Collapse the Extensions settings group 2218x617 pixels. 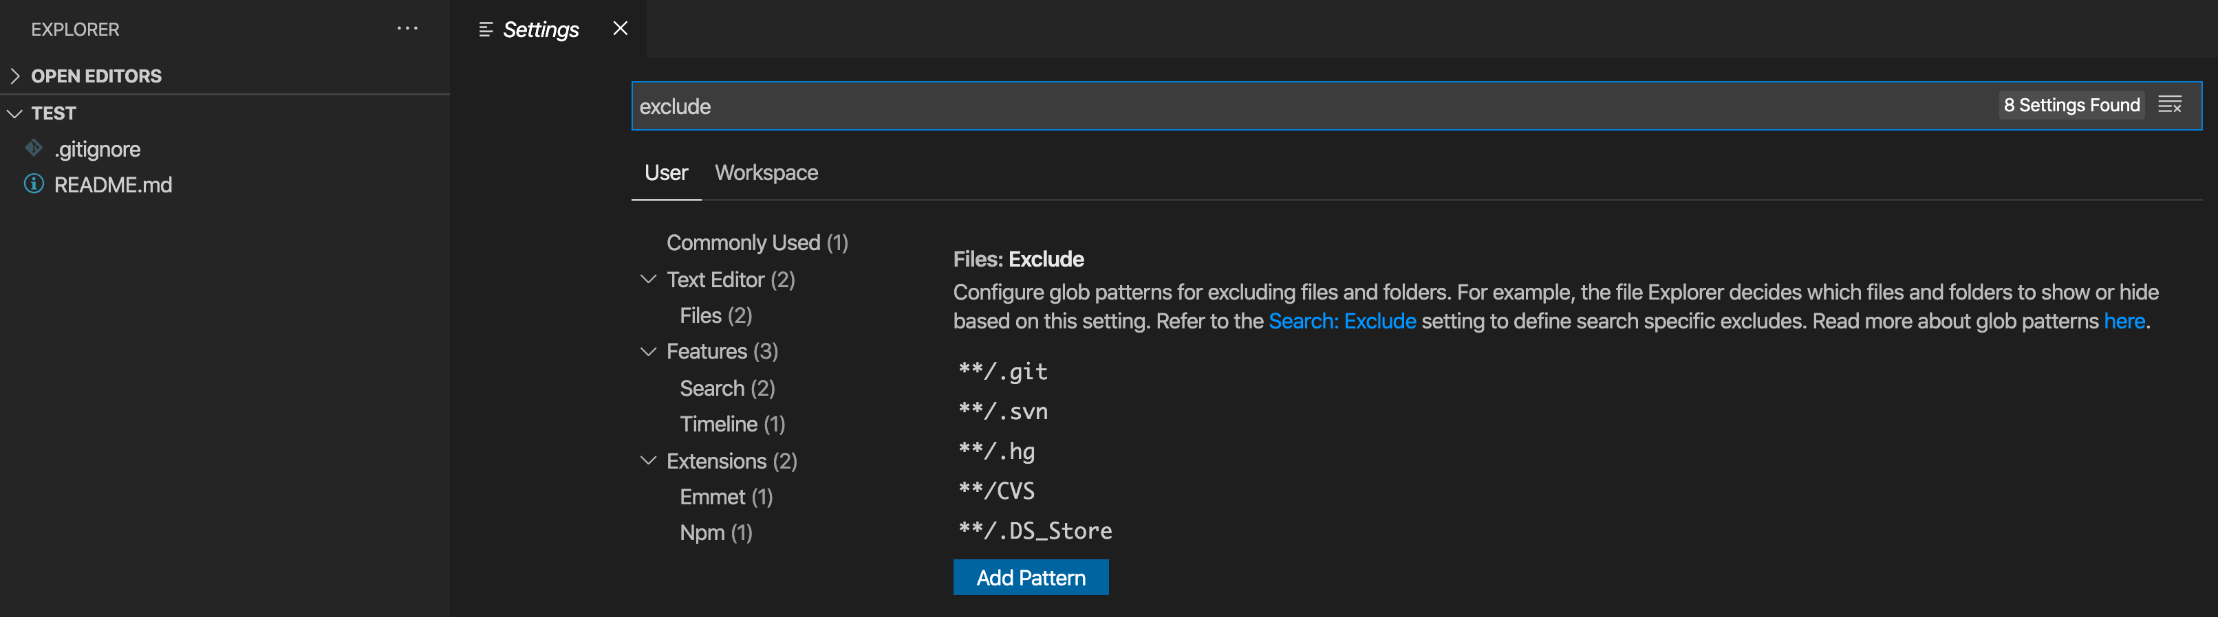[x=648, y=460]
